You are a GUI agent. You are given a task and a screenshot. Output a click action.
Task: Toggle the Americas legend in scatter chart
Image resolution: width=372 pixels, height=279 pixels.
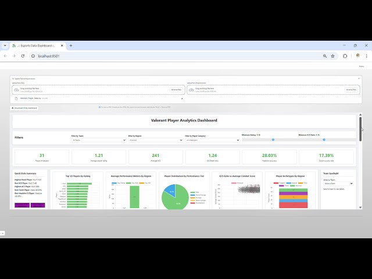237,183
